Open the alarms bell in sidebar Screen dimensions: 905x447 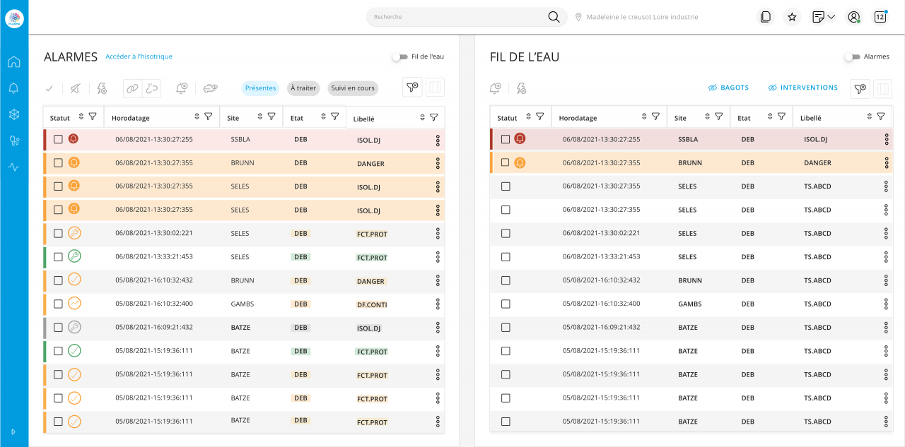[x=13, y=88]
